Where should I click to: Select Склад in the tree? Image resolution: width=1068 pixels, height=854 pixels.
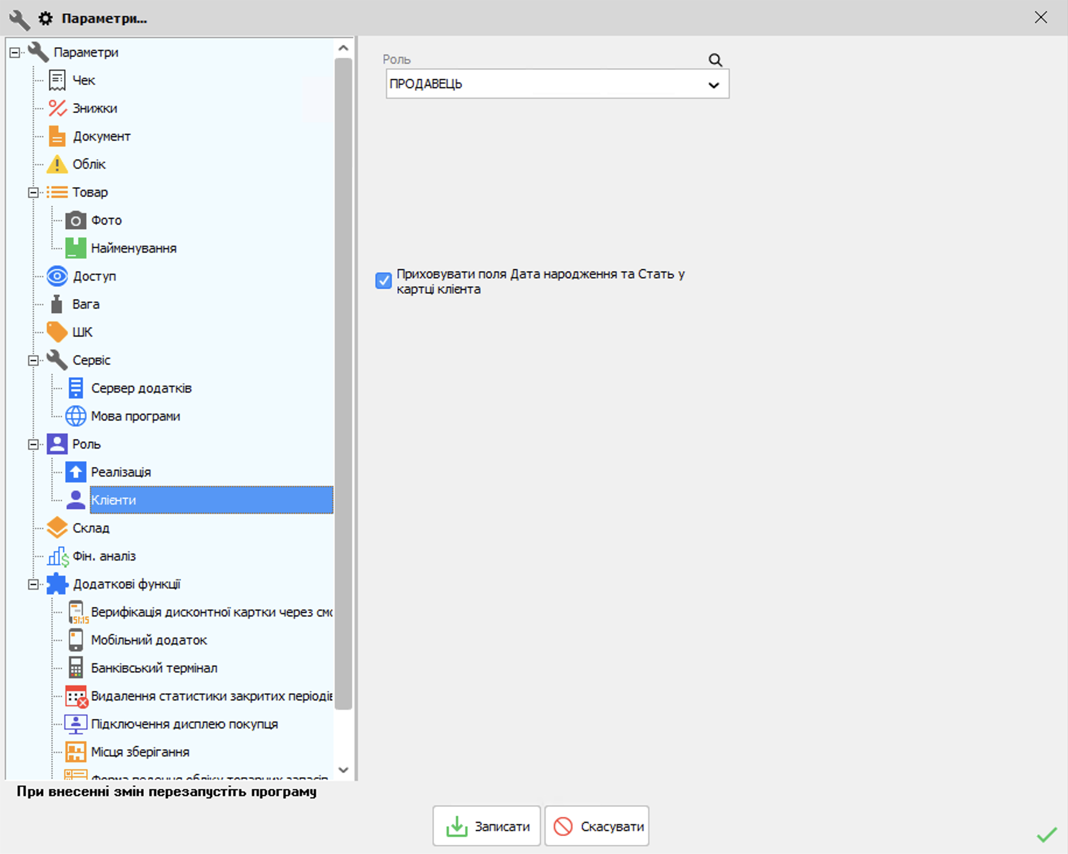91,528
